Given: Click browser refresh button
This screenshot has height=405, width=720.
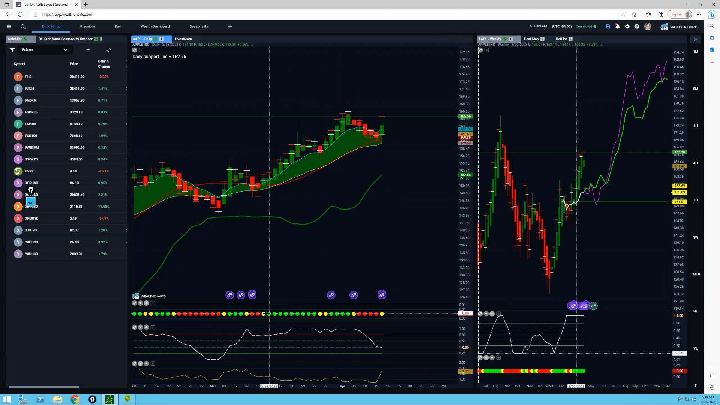Looking at the screenshot, I should pyautogui.click(x=20, y=14).
